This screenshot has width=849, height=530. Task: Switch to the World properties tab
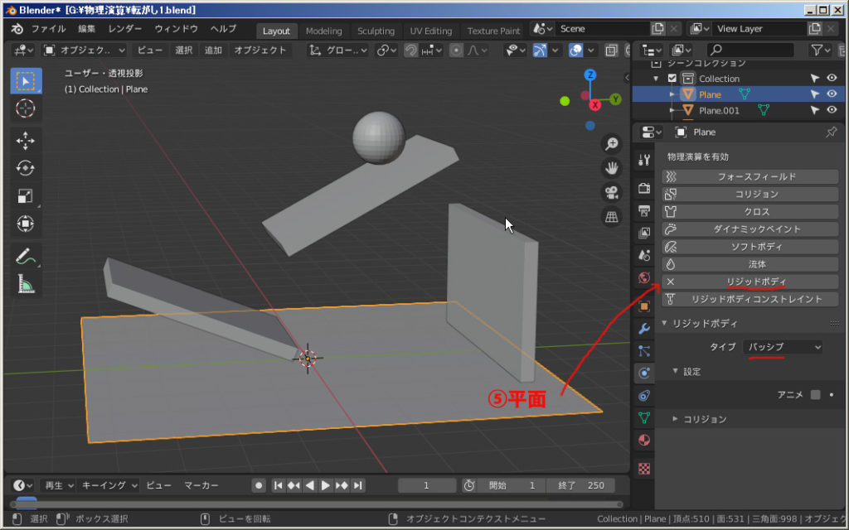(644, 279)
